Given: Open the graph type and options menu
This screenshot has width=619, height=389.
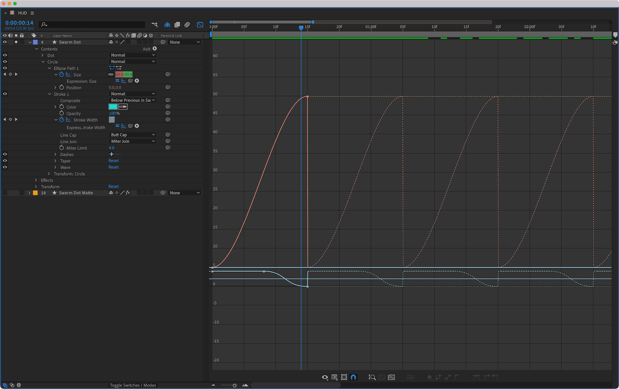Looking at the screenshot, I should 334,377.
